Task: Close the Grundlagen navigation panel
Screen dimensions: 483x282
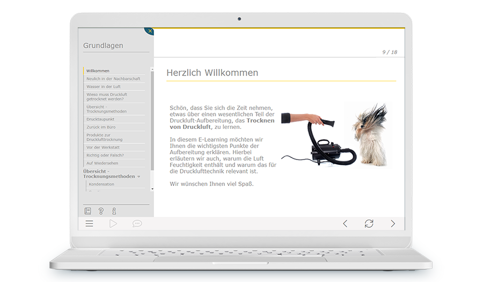Action: pyautogui.click(x=150, y=31)
